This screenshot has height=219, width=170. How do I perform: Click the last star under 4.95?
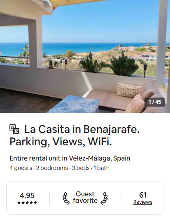[x=35, y=203]
